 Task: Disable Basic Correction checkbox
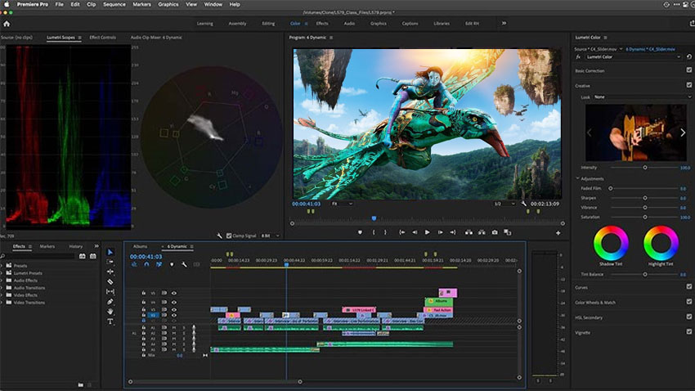tap(688, 70)
